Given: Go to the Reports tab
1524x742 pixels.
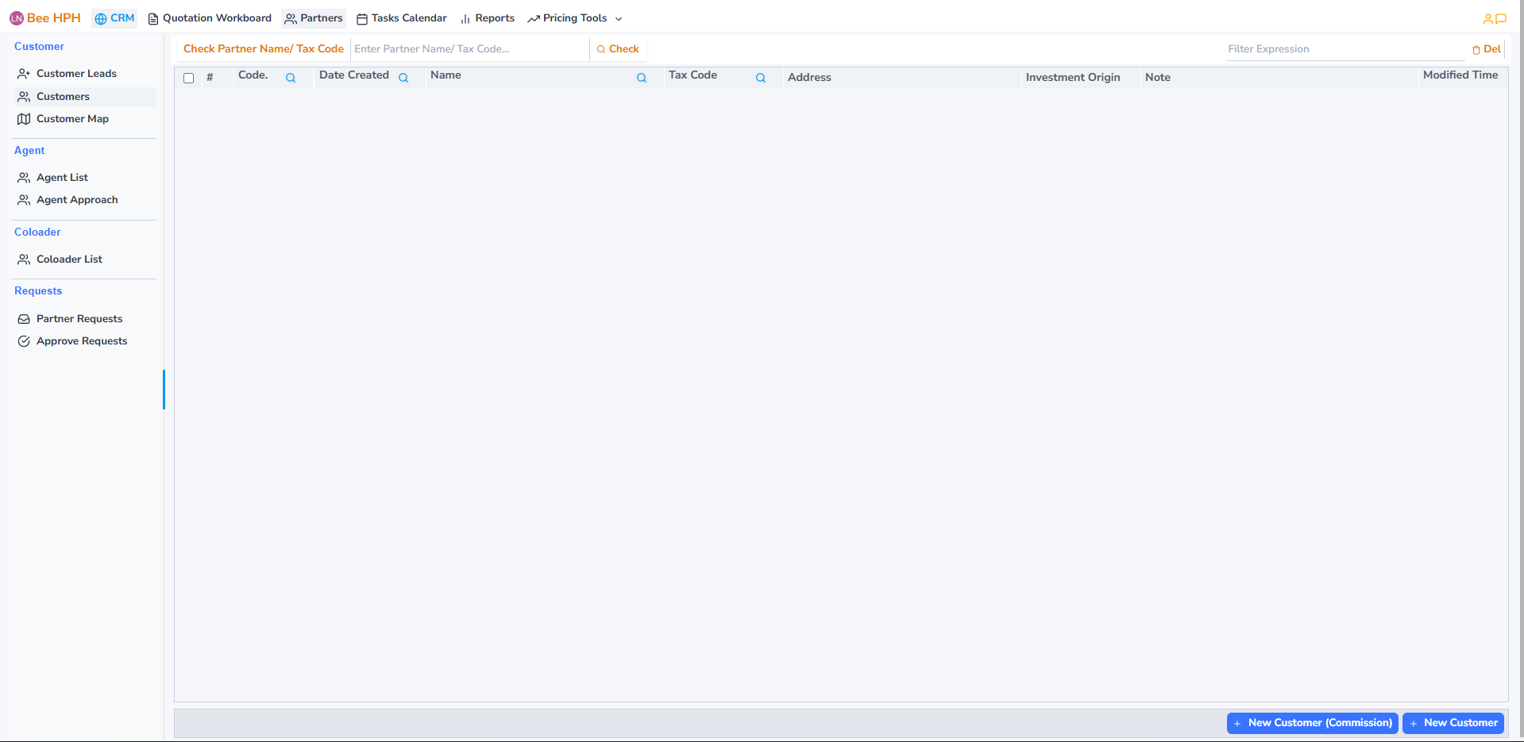Looking at the screenshot, I should coord(488,18).
